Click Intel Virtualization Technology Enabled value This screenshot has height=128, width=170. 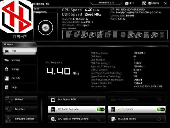[138, 80]
